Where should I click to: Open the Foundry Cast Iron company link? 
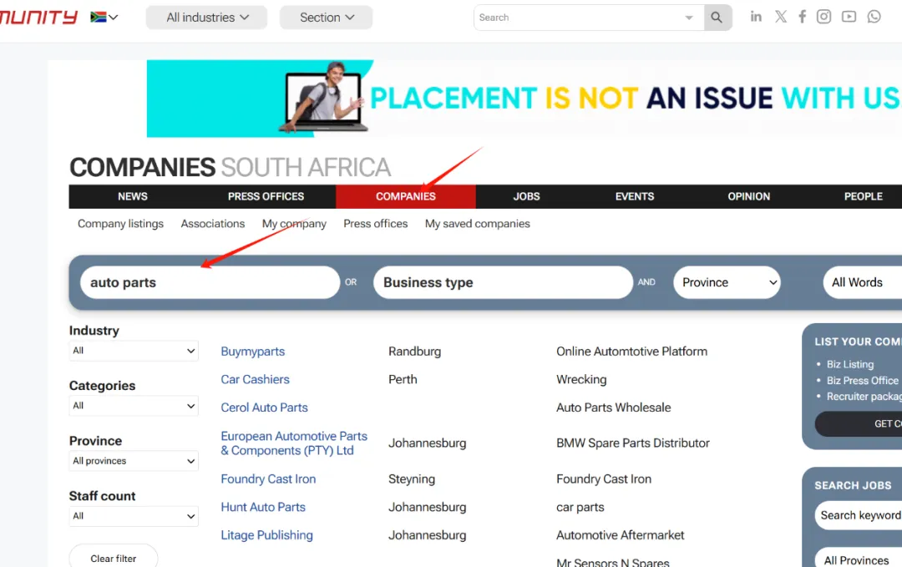pos(268,479)
